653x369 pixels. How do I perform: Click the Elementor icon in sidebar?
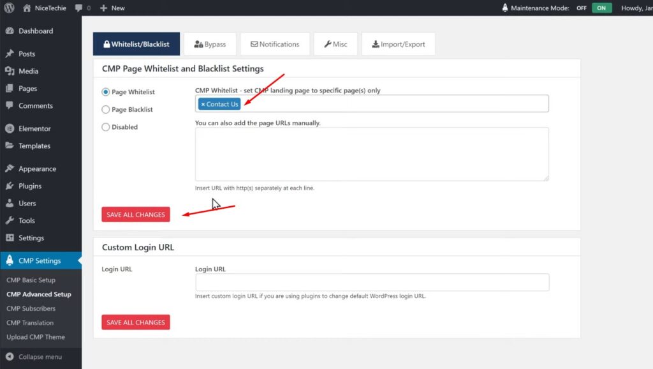coord(10,129)
